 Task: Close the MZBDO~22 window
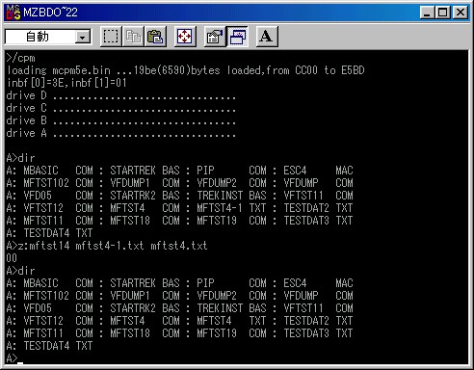click(x=460, y=13)
